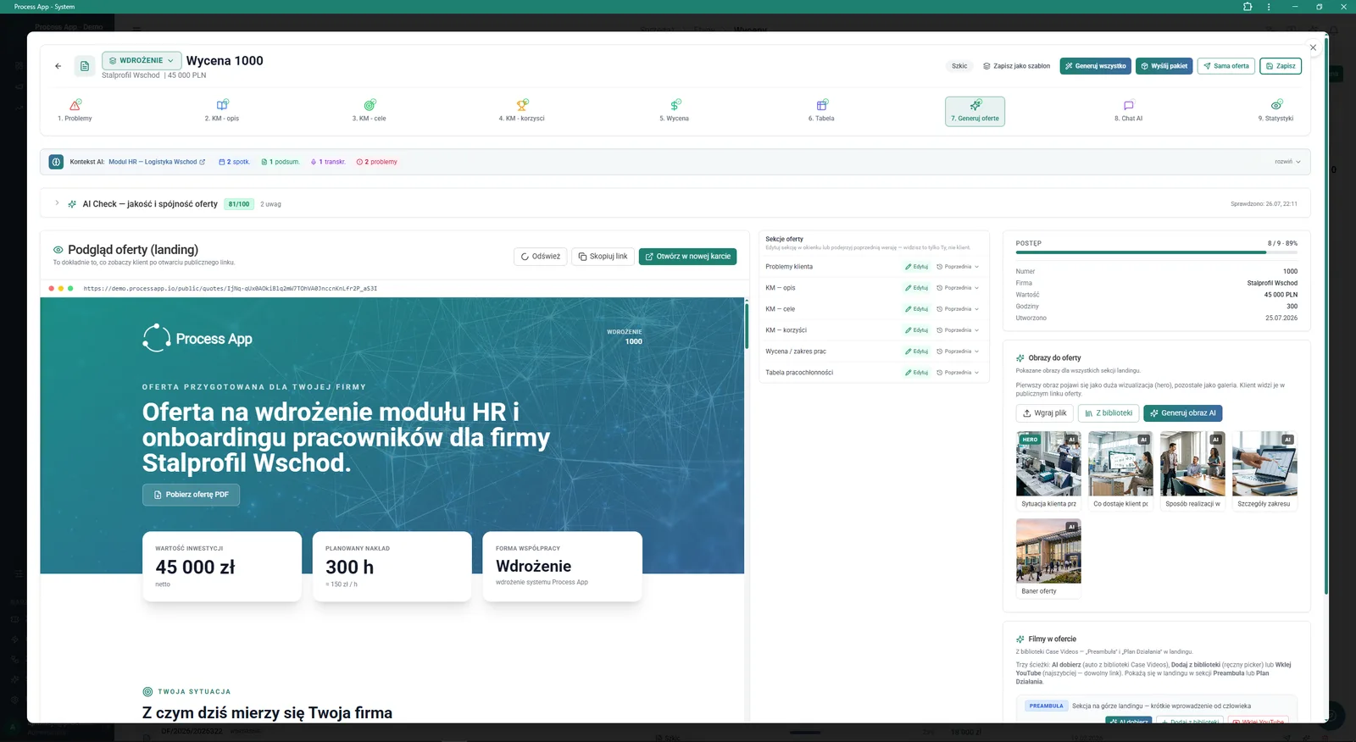
Task: Edit the KM – cele section
Action: [x=916, y=309]
